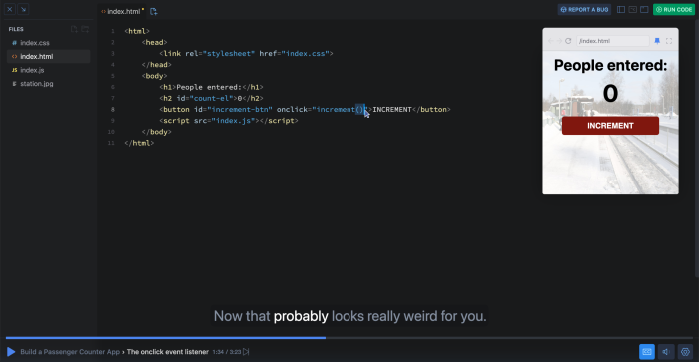
Task: Pin the mini browser preview
Action: pos(657,41)
